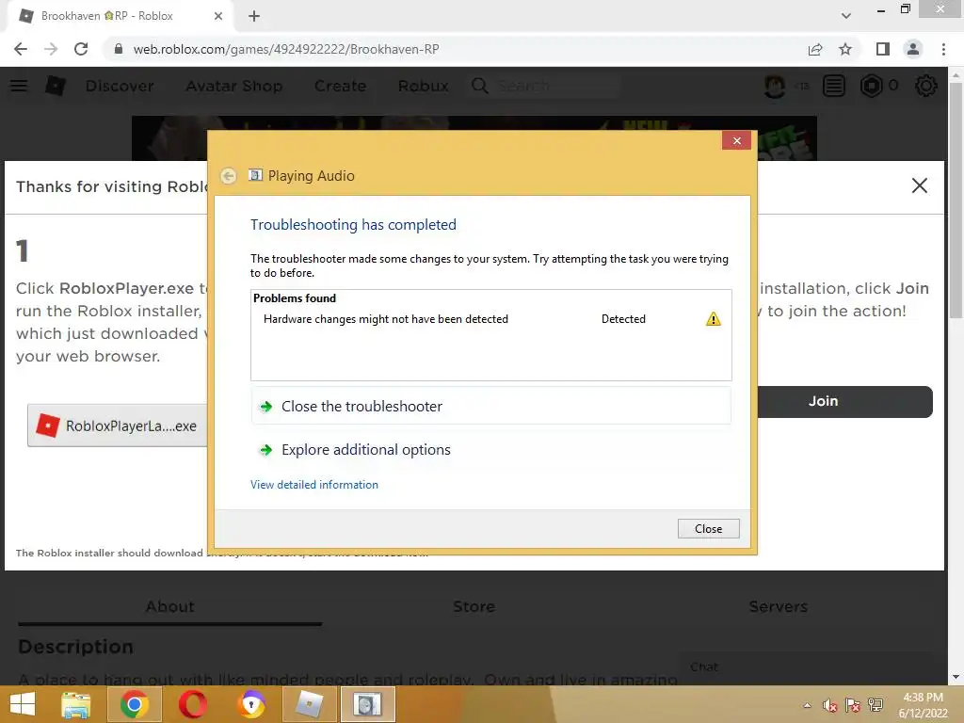Screen dimensions: 964x723
Task: Click the Troubleshooting has completed heading
Action: pos(354,225)
